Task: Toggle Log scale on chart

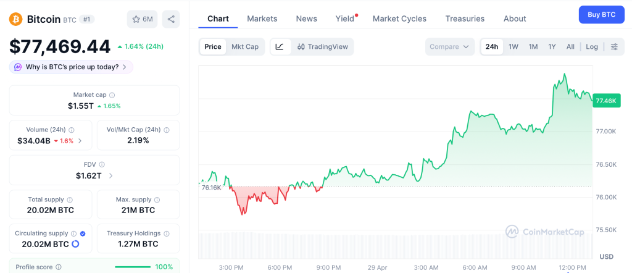Action: pyautogui.click(x=592, y=47)
